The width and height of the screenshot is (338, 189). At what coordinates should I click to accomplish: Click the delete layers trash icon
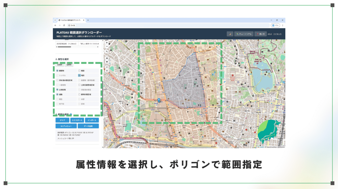107,71
